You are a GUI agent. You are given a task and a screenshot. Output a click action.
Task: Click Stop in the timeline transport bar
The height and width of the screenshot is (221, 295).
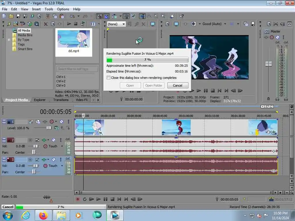[x=113, y=199]
